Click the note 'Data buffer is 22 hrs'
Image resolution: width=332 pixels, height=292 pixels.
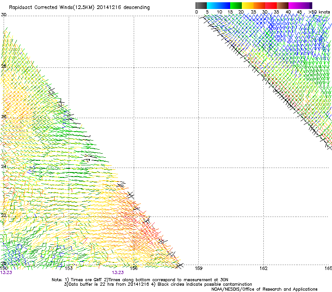[92, 284]
